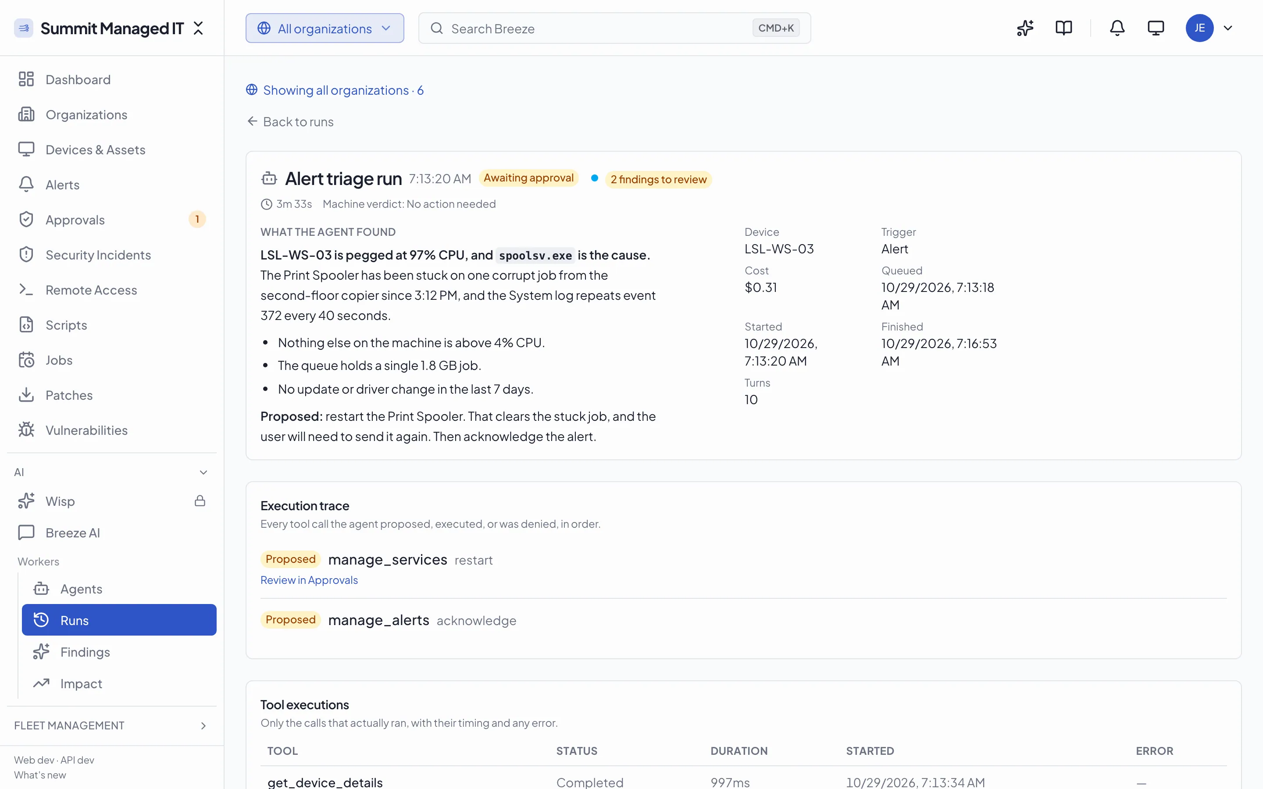Focus the Search Breeze field

(614, 28)
